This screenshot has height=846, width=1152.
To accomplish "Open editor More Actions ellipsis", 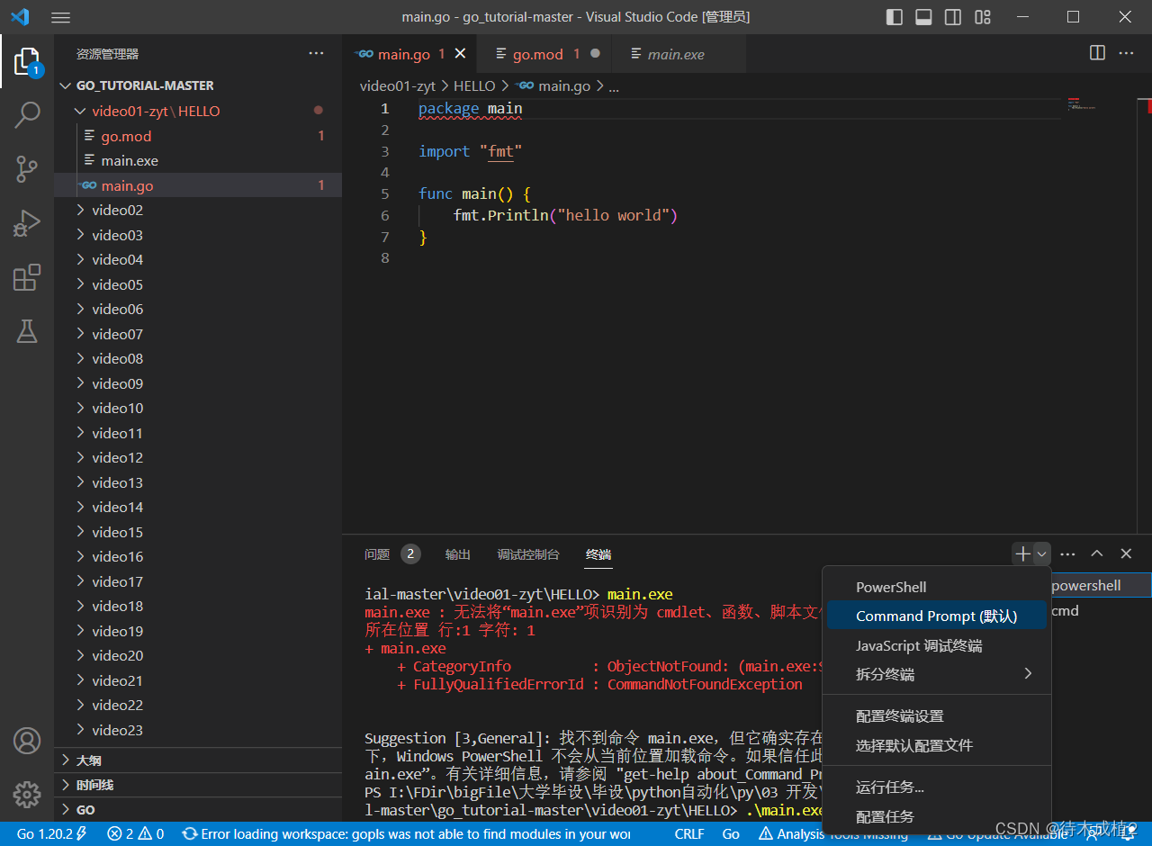I will coord(1126,53).
